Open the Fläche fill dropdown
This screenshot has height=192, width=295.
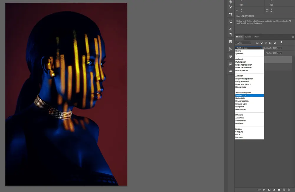pyautogui.click(x=281, y=53)
